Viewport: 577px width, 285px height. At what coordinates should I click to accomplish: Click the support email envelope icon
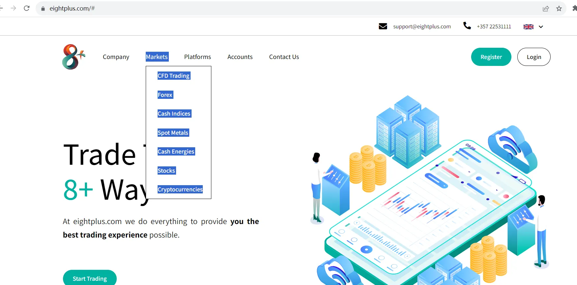click(383, 26)
